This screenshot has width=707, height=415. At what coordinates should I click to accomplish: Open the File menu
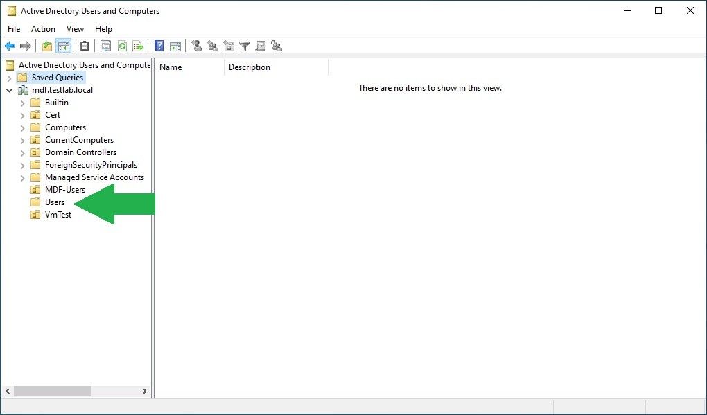tap(14, 29)
